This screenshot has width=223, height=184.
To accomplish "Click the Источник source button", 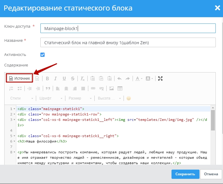I will click(20, 78).
